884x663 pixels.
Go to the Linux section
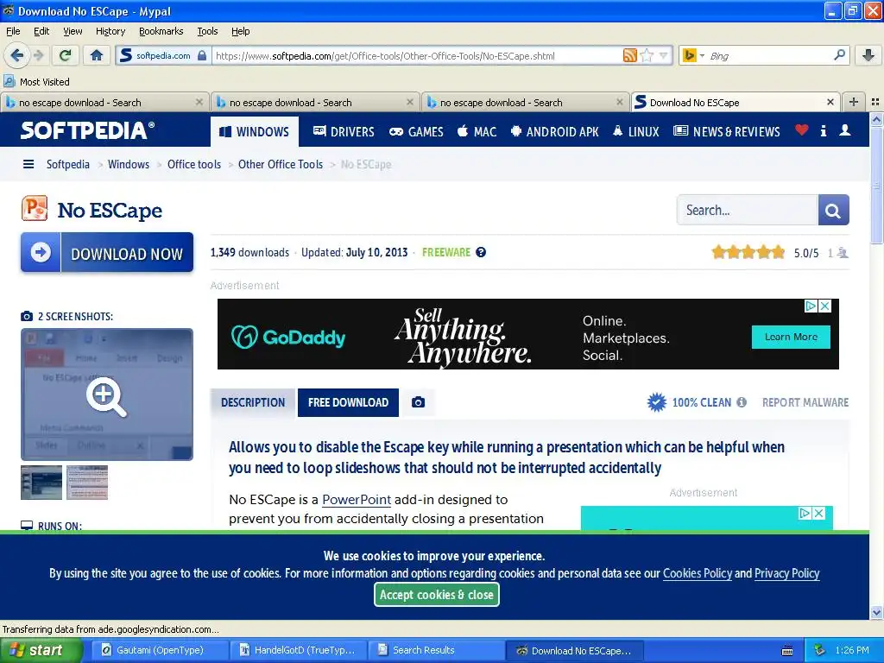tap(636, 132)
